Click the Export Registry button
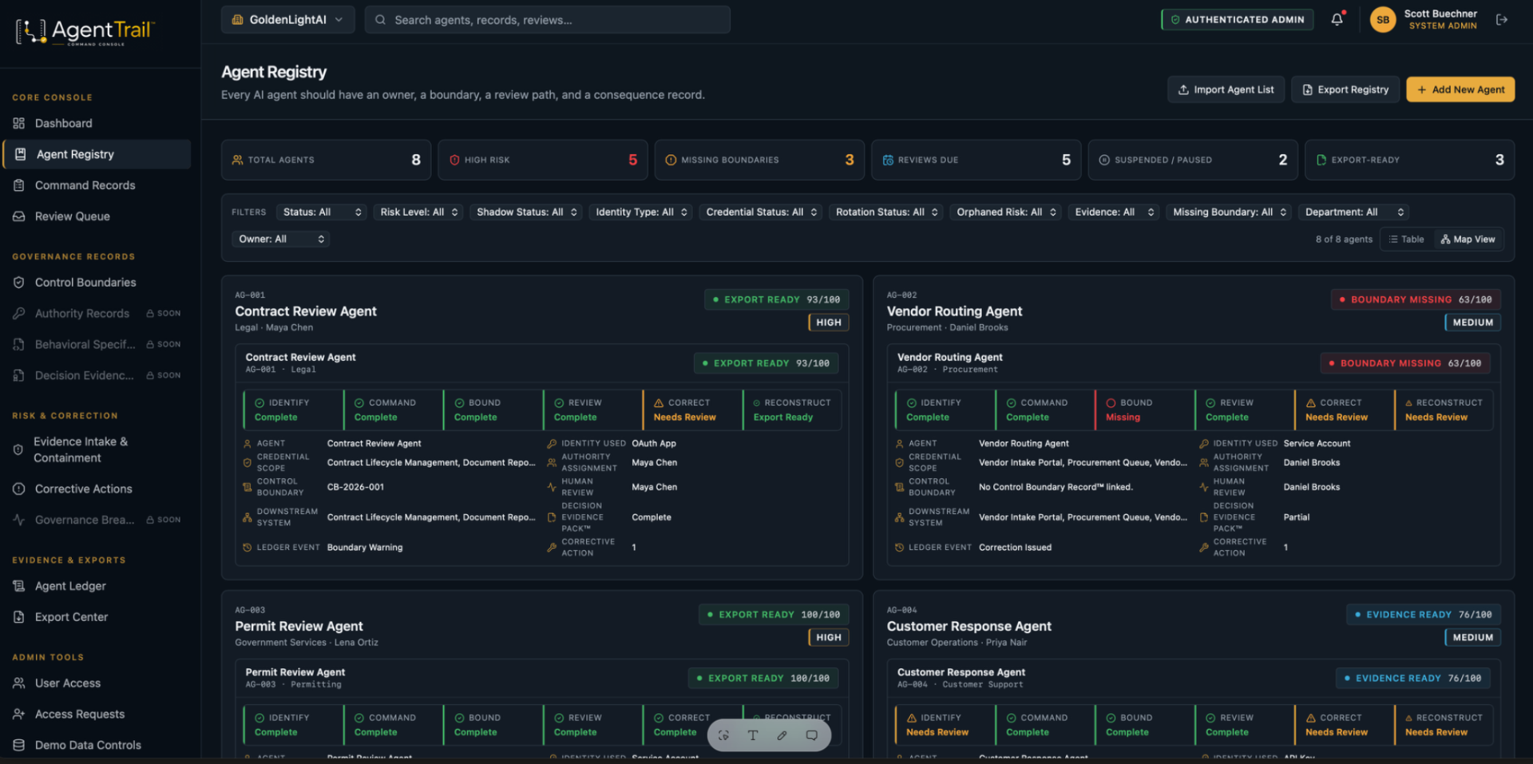The width and height of the screenshot is (1533, 764). (1345, 89)
